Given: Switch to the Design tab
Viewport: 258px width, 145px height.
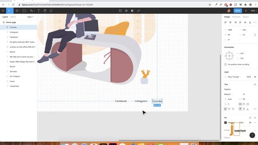Looking at the screenshot, I should 227,17.
